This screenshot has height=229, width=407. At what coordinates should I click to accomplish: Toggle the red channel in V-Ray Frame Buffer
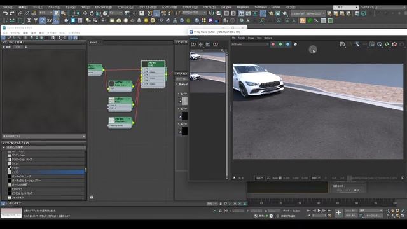(x=273, y=45)
